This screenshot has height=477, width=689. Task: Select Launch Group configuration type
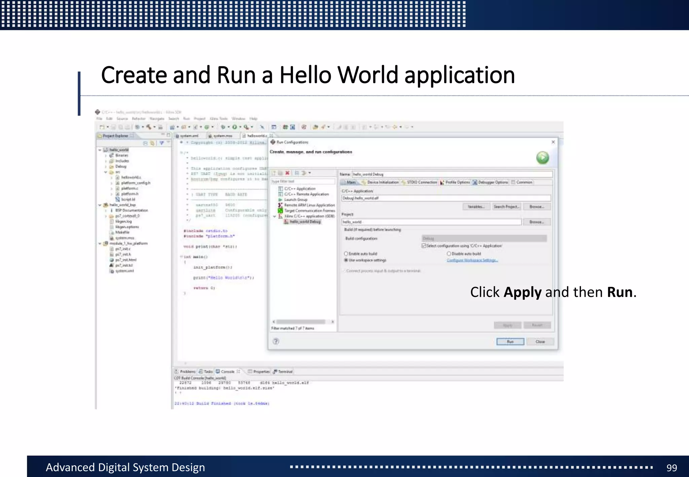tap(293, 199)
